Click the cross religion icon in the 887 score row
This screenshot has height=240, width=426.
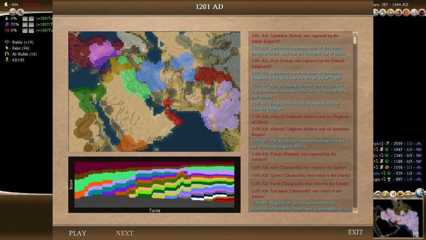click(x=389, y=179)
